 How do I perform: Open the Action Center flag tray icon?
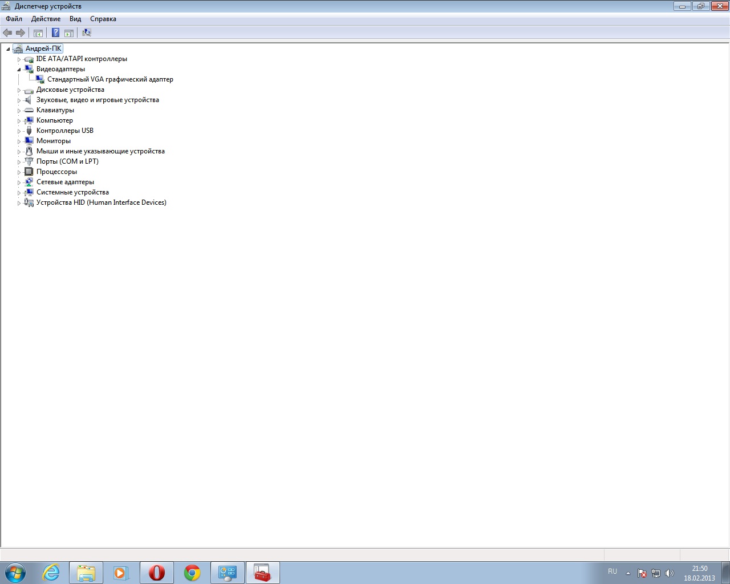(642, 573)
